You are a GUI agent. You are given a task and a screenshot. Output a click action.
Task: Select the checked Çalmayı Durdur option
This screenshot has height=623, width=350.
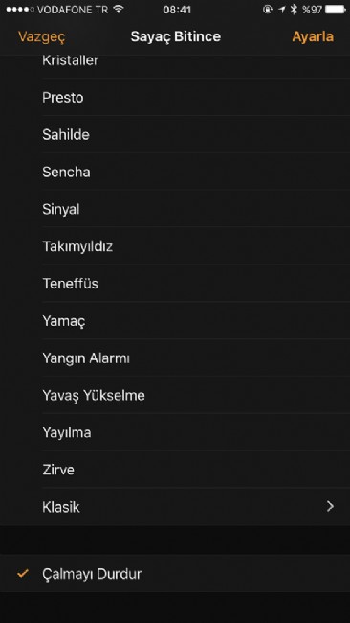[x=175, y=574]
